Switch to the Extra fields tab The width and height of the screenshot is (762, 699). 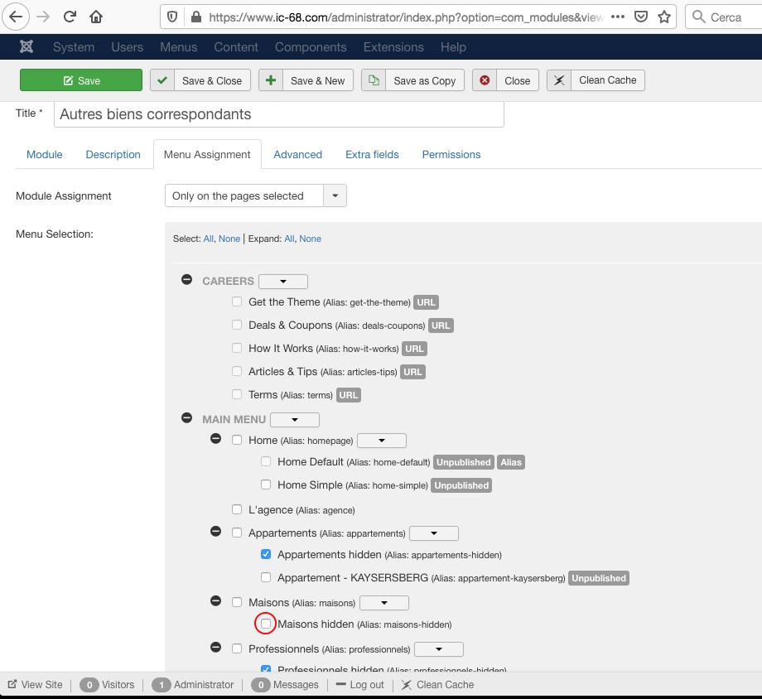(x=372, y=155)
